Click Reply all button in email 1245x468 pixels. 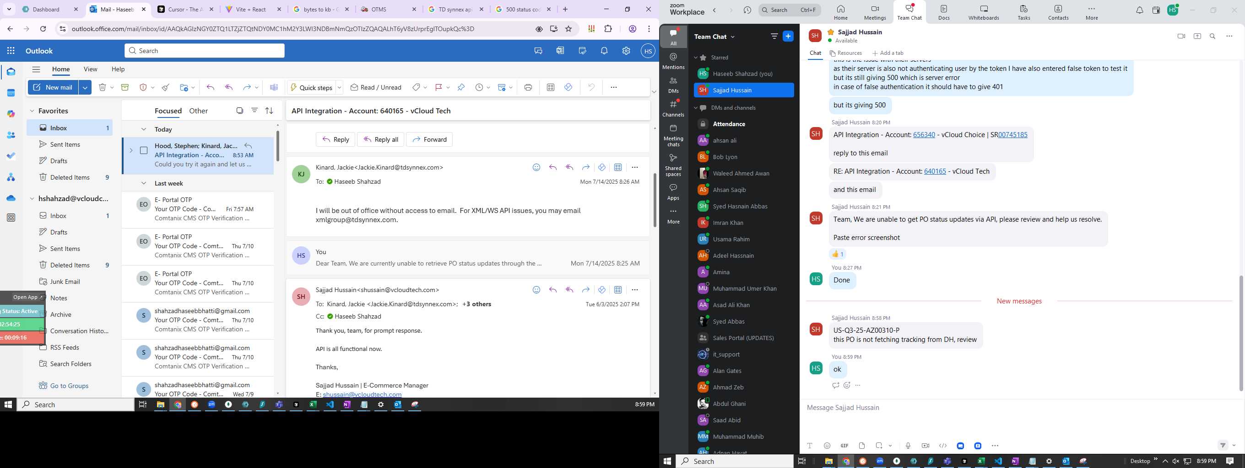(x=380, y=139)
